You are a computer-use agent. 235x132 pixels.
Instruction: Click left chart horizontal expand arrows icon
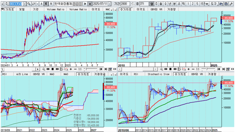point(115,69)
